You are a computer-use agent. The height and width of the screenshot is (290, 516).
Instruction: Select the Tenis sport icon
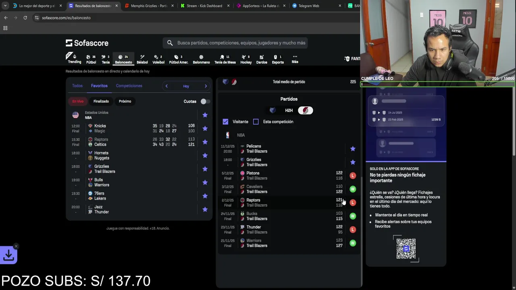click(106, 59)
